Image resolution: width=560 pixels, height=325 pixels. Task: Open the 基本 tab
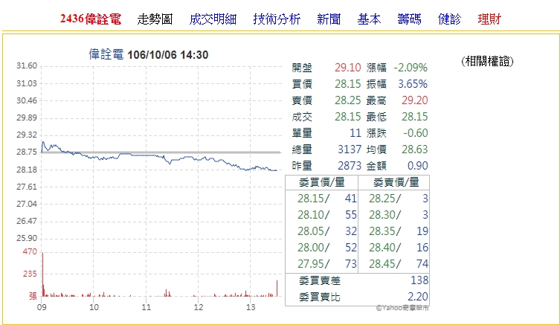click(369, 19)
